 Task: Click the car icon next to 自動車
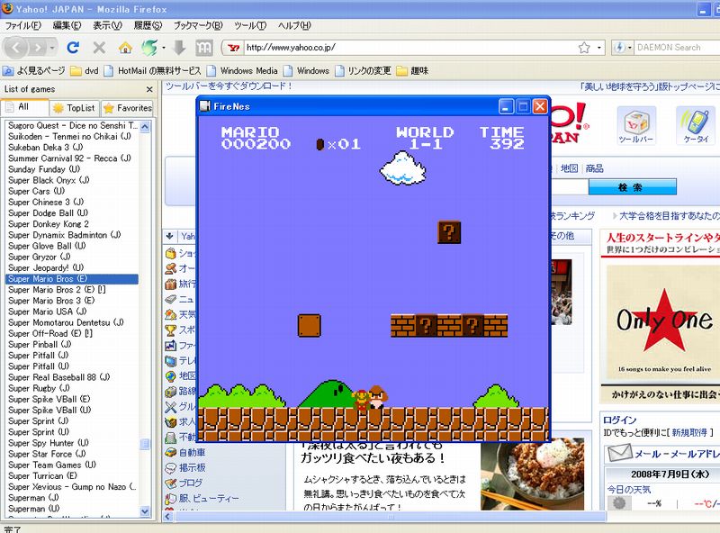coord(171,453)
